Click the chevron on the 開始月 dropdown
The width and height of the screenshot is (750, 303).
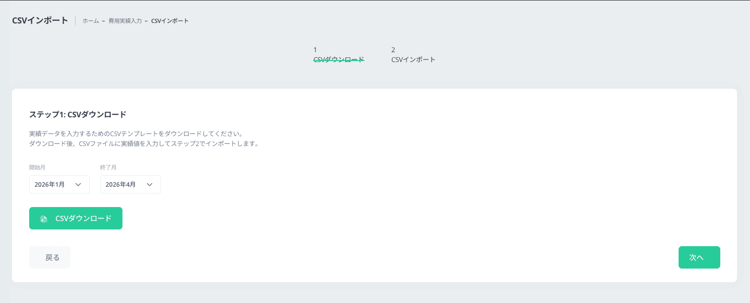click(79, 184)
